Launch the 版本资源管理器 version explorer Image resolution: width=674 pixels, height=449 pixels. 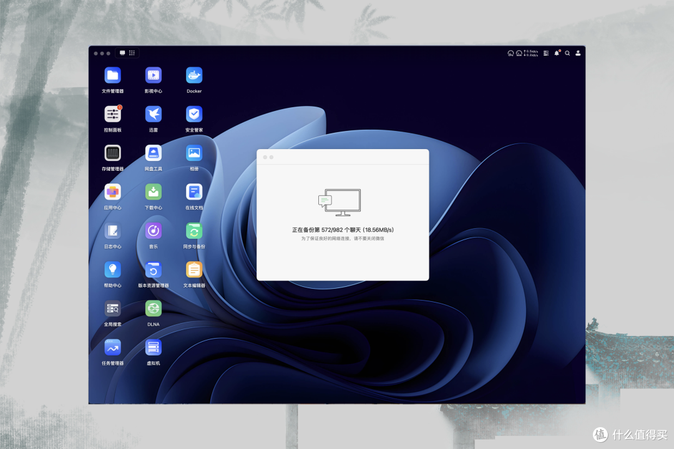(154, 270)
